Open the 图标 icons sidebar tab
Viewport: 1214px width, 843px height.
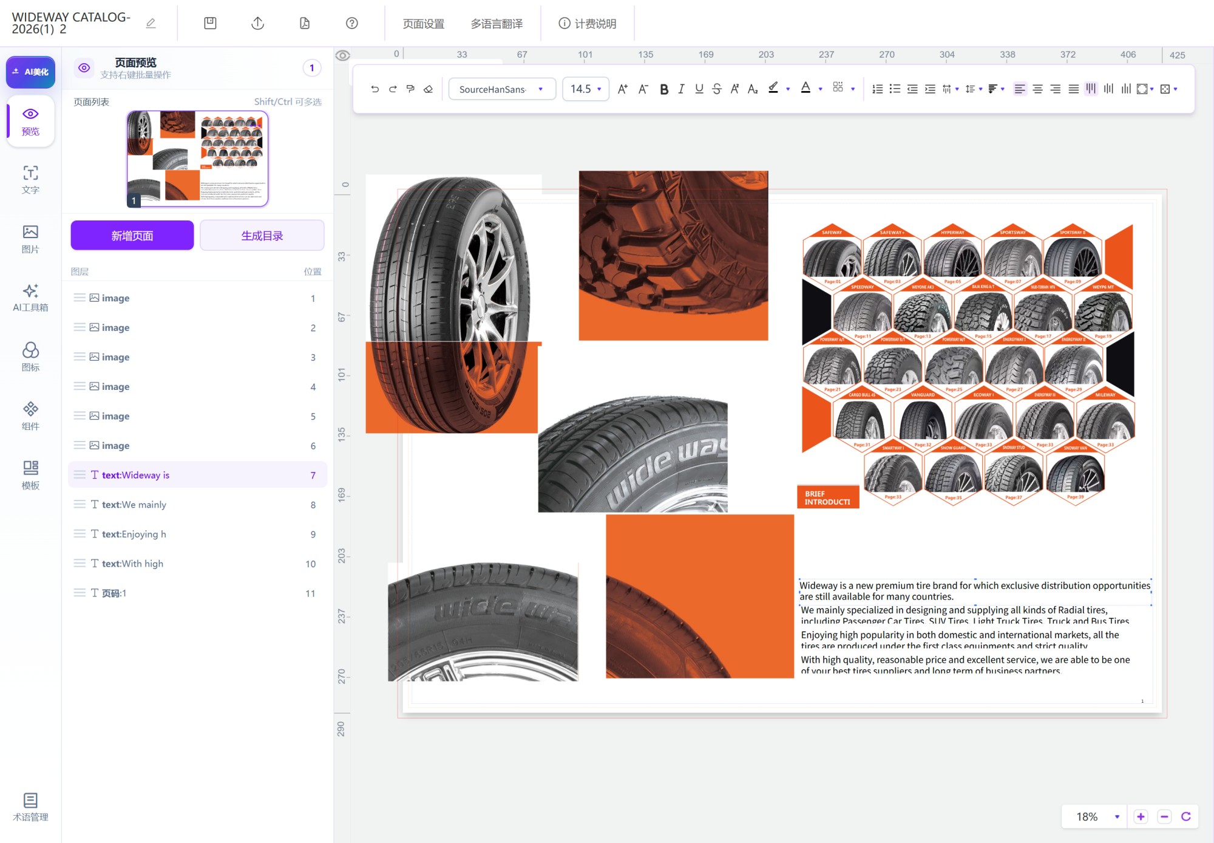coord(30,357)
